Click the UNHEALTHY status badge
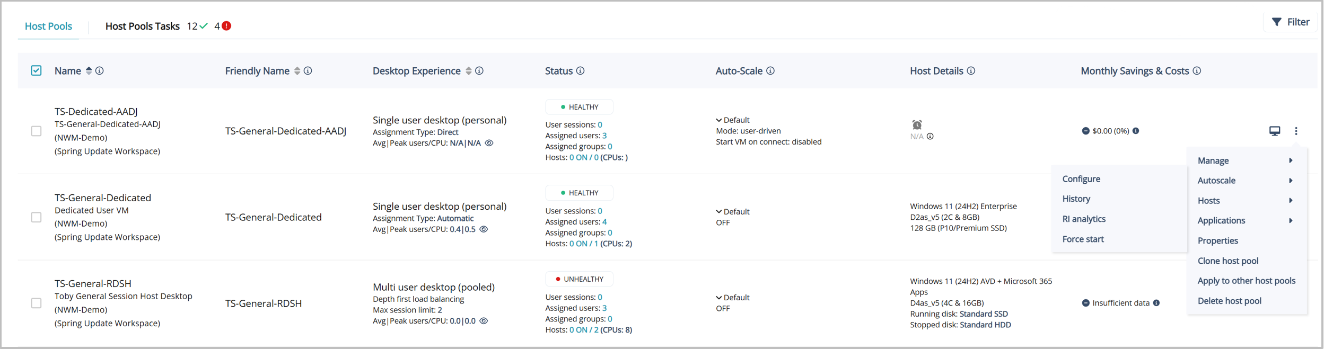1324x349 pixels. click(579, 279)
